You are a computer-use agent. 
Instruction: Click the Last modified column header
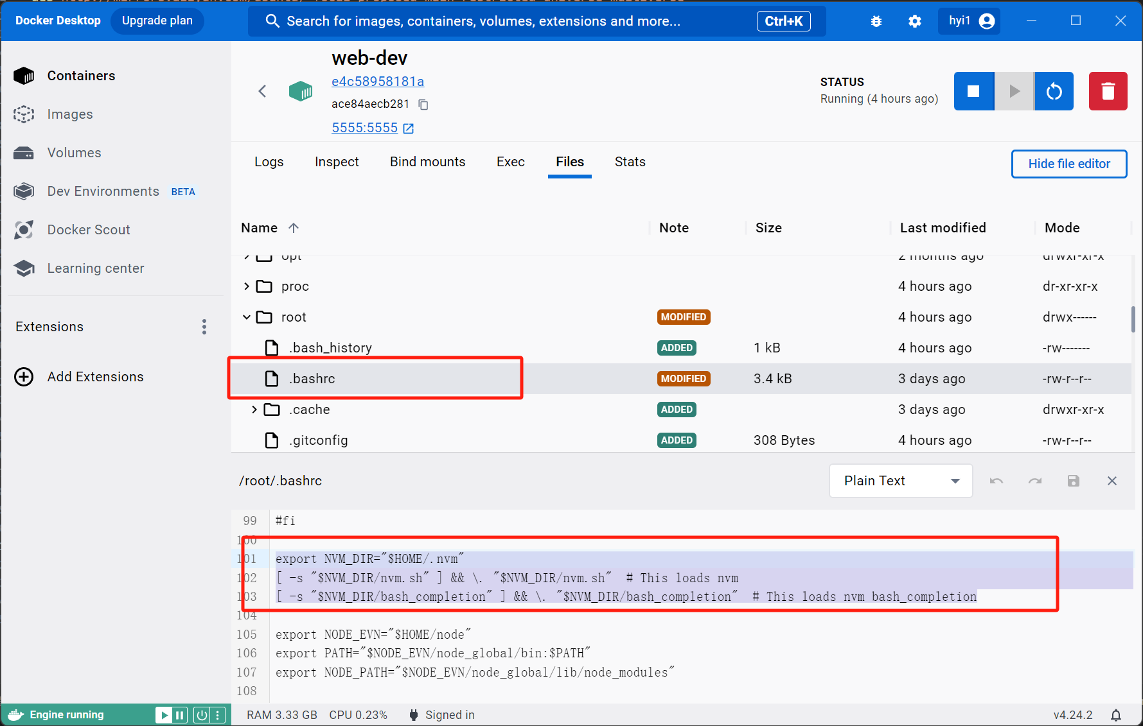943,228
